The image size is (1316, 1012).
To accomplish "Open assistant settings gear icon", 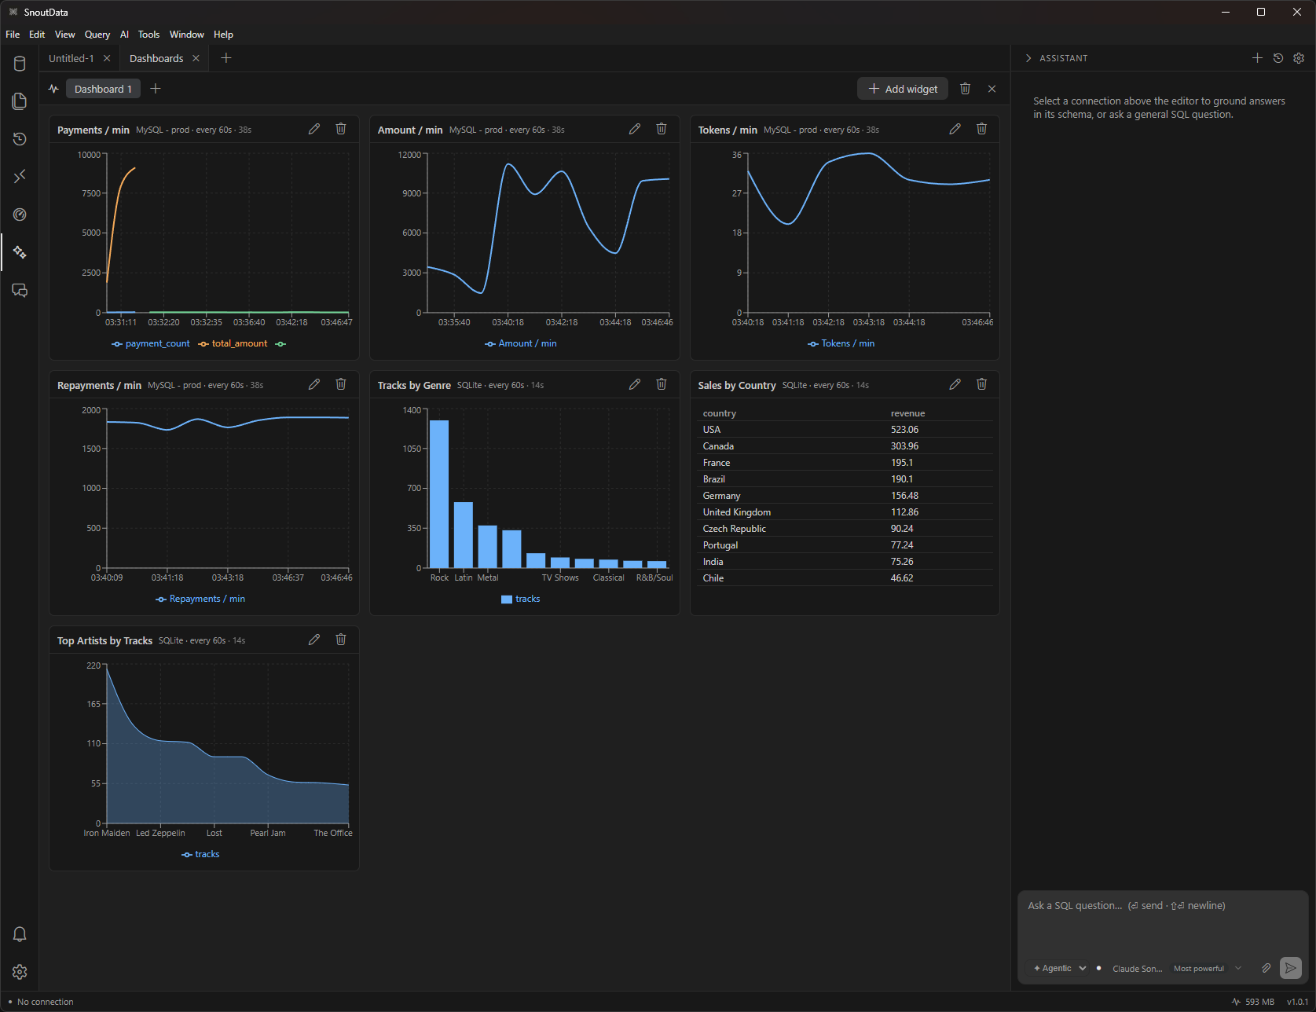I will [x=1299, y=58].
